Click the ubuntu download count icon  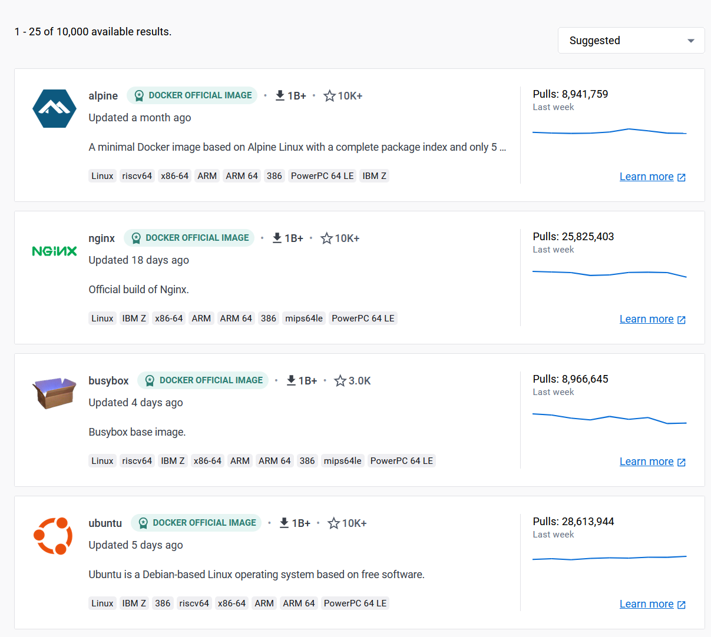point(284,523)
